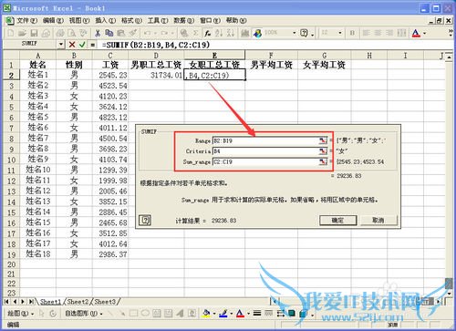Click the drawing toolbar Font Color A

tap(240, 313)
